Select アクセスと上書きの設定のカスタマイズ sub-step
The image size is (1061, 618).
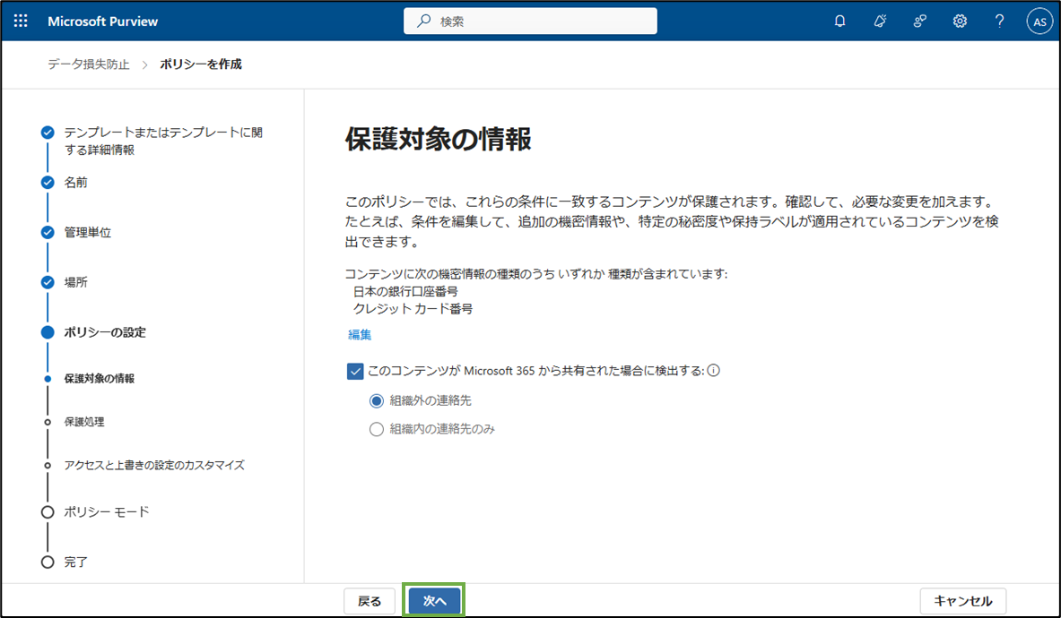pos(154,466)
